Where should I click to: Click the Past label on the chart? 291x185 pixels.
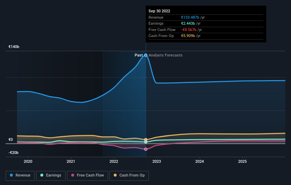point(139,55)
